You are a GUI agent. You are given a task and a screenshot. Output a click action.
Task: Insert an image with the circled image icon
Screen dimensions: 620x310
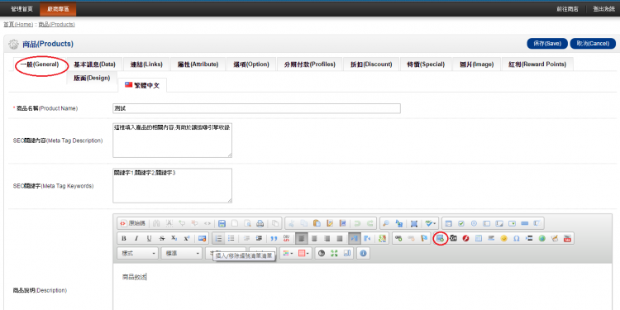point(440,238)
